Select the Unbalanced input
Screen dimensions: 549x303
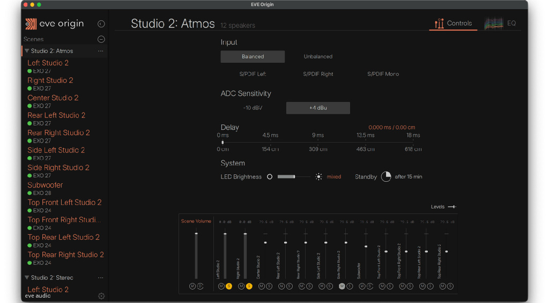tap(318, 56)
